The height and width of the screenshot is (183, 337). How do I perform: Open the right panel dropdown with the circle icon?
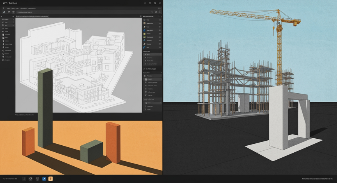pyautogui.click(x=153, y=76)
